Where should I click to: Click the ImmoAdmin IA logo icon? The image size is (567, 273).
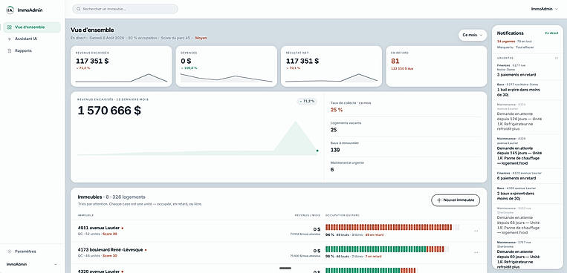tap(10, 10)
